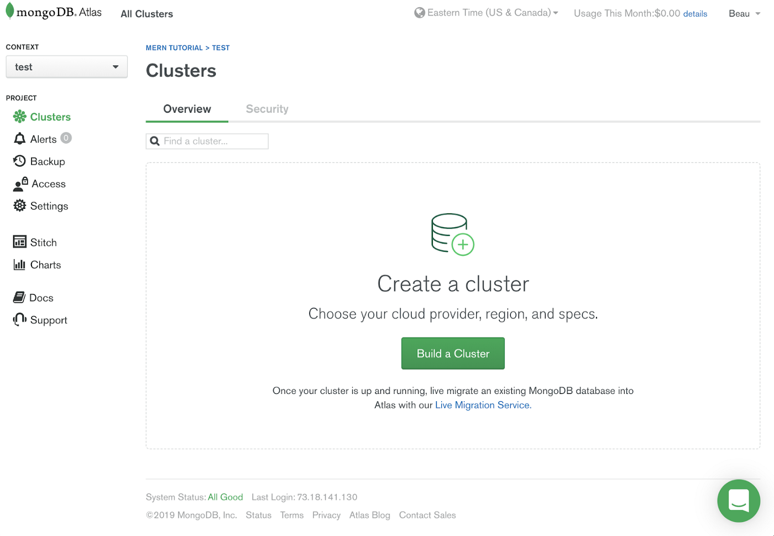Open Charts in the sidebar
The width and height of the screenshot is (774, 536).
45,265
